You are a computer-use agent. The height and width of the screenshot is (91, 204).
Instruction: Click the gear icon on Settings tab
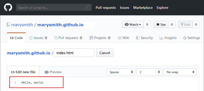pyautogui.click(x=185, y=38)
